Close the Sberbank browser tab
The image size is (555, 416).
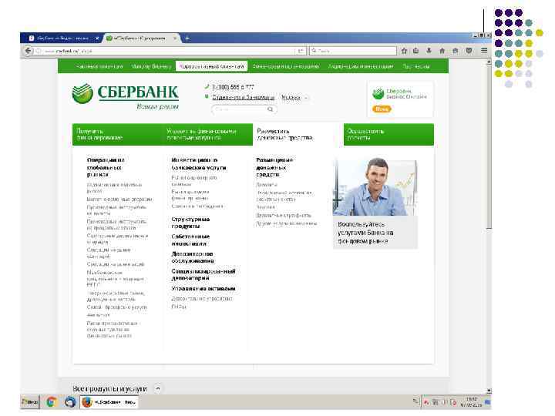[x=175, y=39]
